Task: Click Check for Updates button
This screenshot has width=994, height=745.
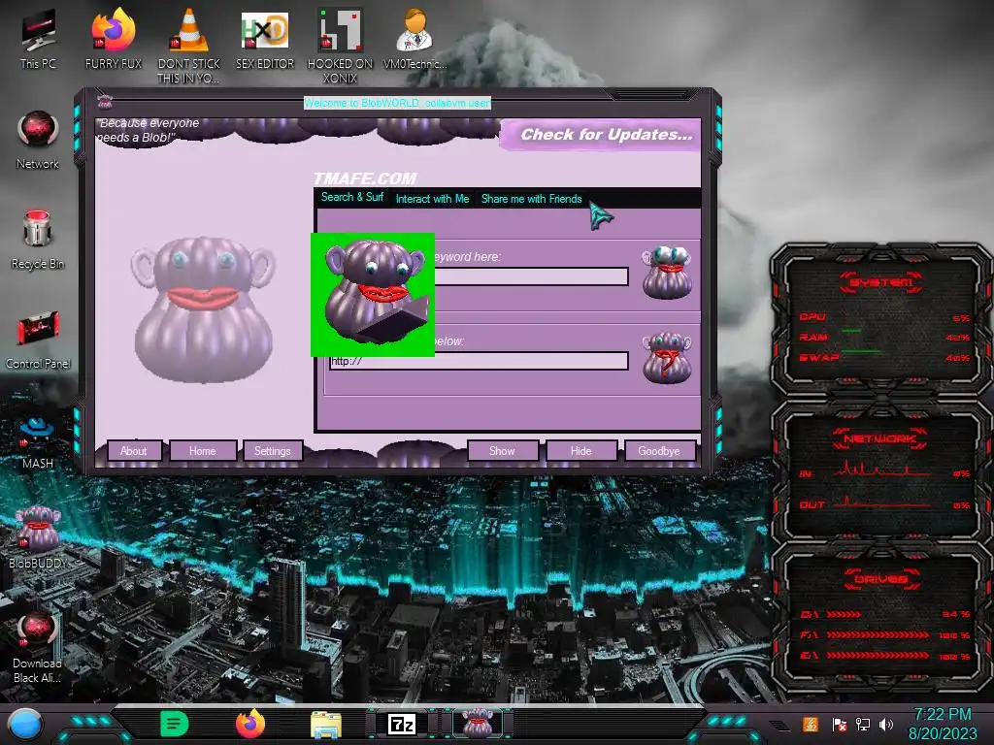Action: click(601, 134)
